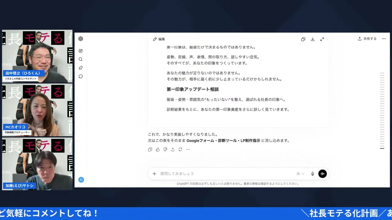Click the 印象戦略プロデューサー caption
392x220 pixels.
(x=17, y=133)
